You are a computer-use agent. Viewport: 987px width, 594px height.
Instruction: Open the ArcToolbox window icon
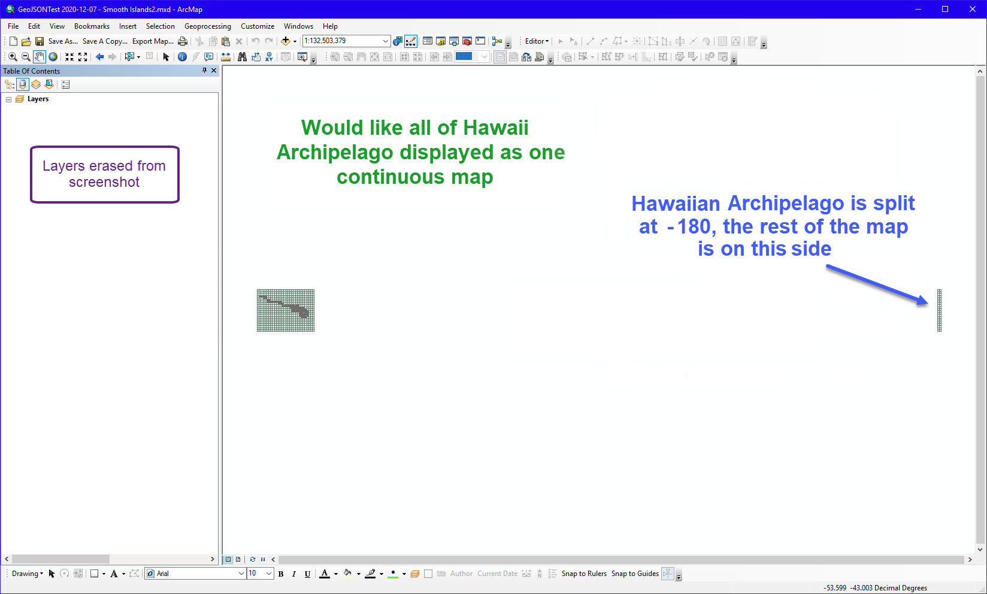[x=467, y=41]
